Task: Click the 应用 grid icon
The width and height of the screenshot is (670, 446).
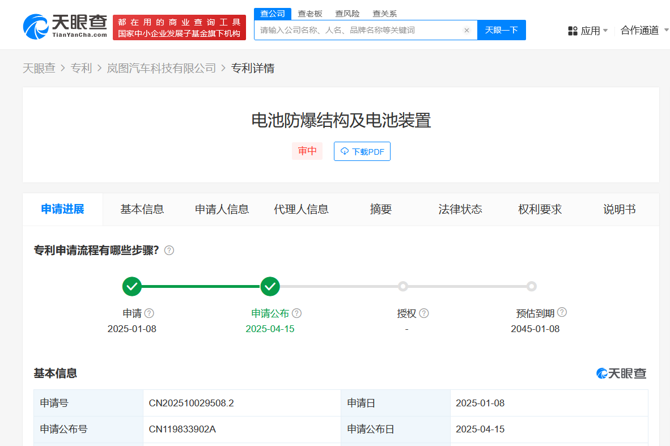Action: [573, 31]
